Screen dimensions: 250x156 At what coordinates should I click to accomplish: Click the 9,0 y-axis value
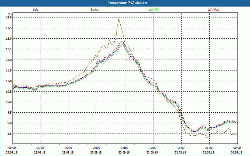coord(9,123)
